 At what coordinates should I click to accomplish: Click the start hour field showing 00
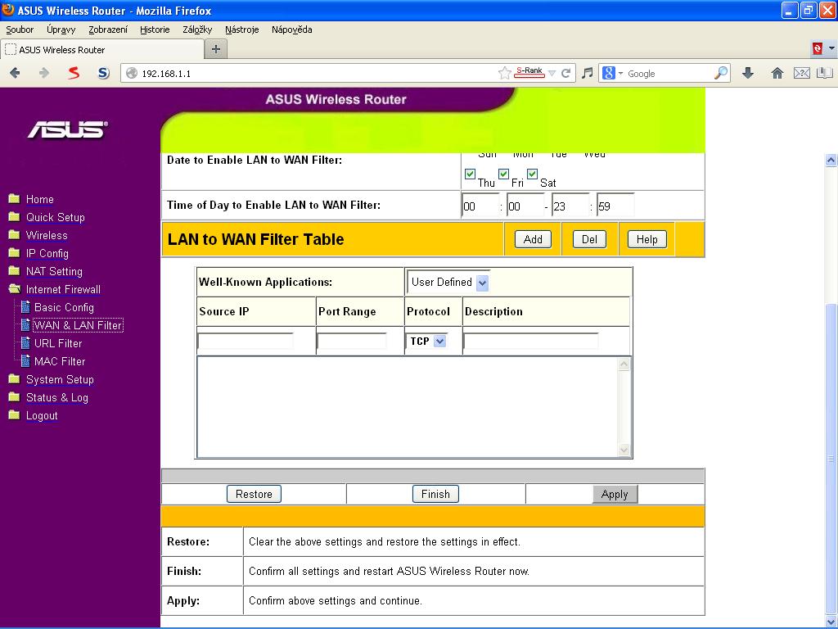tap(480, 206)
